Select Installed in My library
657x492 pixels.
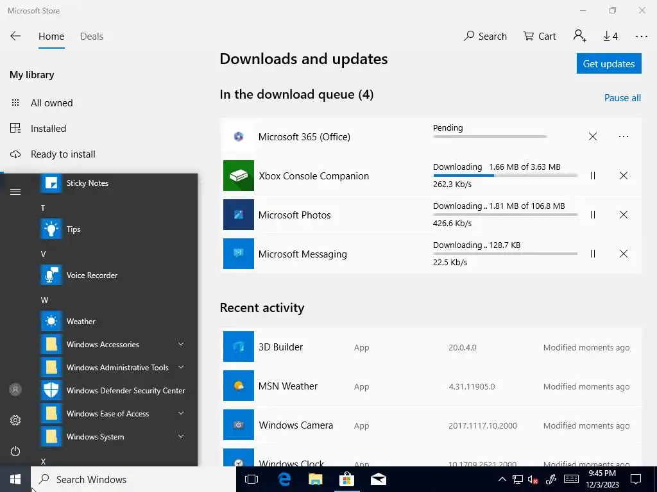pos(48,128)
